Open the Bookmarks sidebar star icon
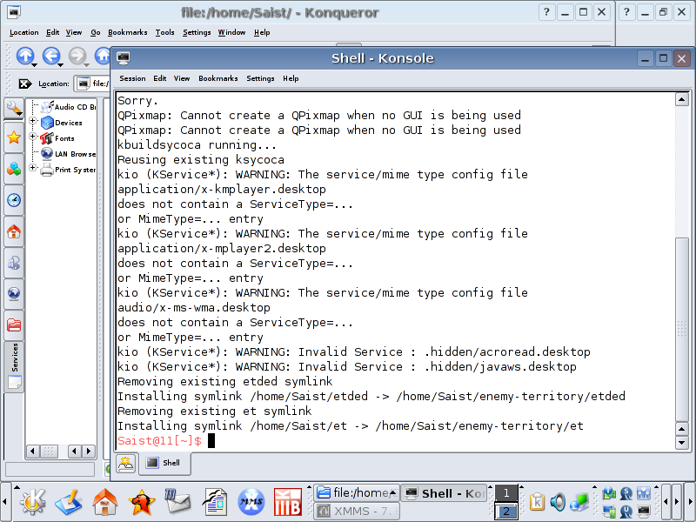 coord(14,137)
